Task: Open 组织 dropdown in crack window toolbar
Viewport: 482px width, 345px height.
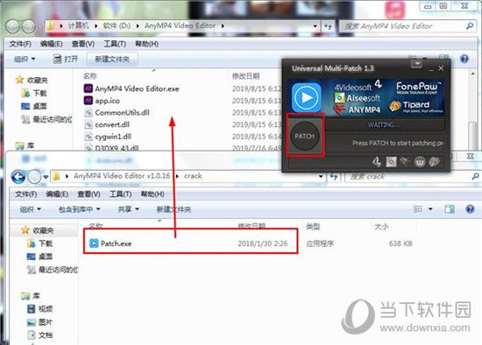Action: tap(30, 209)
